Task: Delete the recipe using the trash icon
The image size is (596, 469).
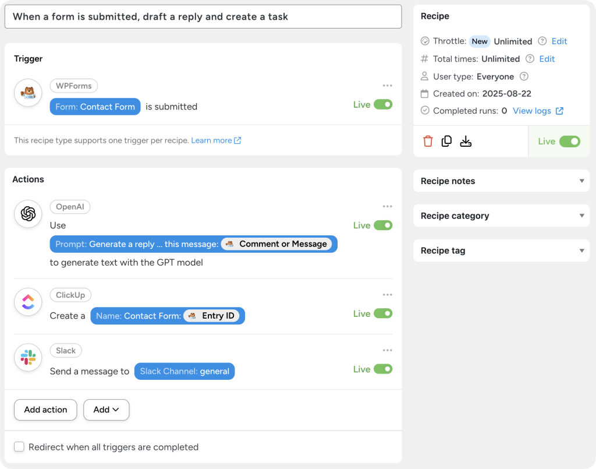Action: point(428,141)
